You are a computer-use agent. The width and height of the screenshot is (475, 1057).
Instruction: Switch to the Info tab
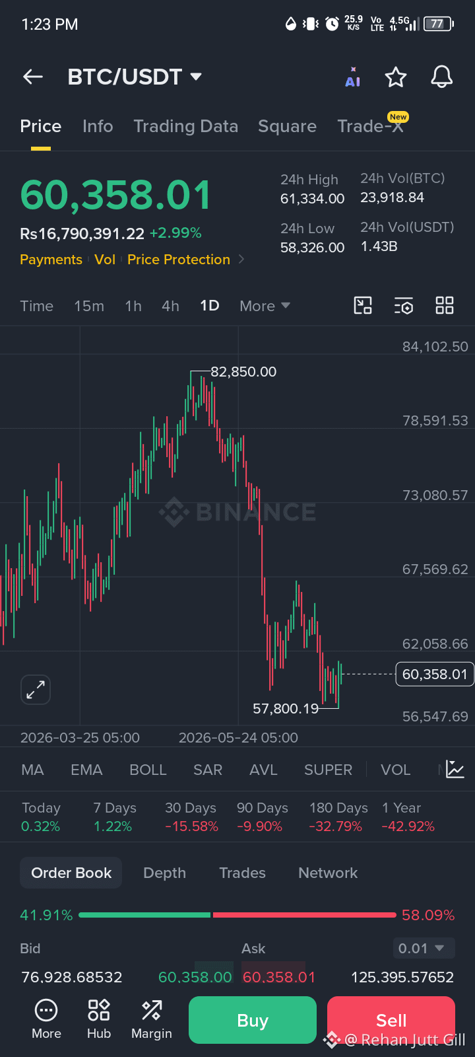coord(98,126)
